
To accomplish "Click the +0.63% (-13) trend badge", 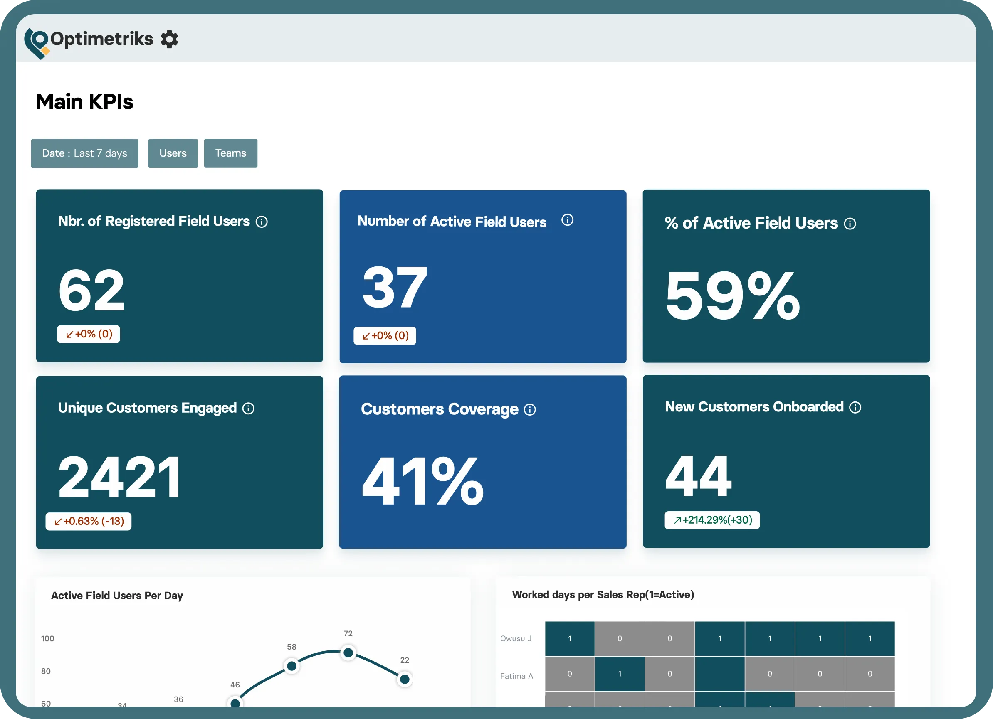I will point(89,521).
